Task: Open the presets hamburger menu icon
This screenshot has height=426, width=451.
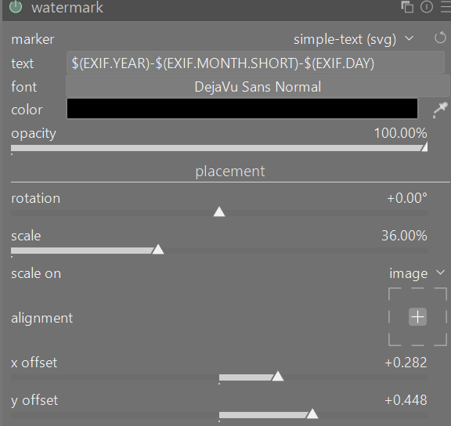Action: click(446, 6)
